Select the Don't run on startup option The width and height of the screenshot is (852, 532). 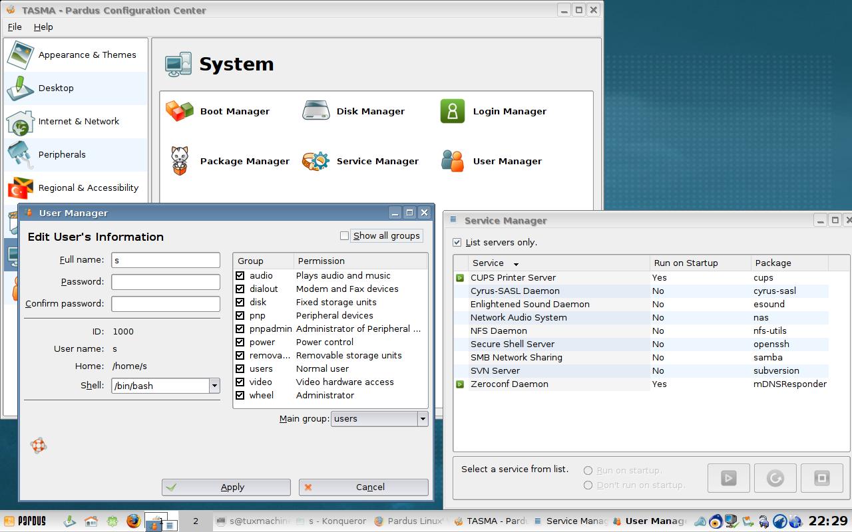(588, 485)
